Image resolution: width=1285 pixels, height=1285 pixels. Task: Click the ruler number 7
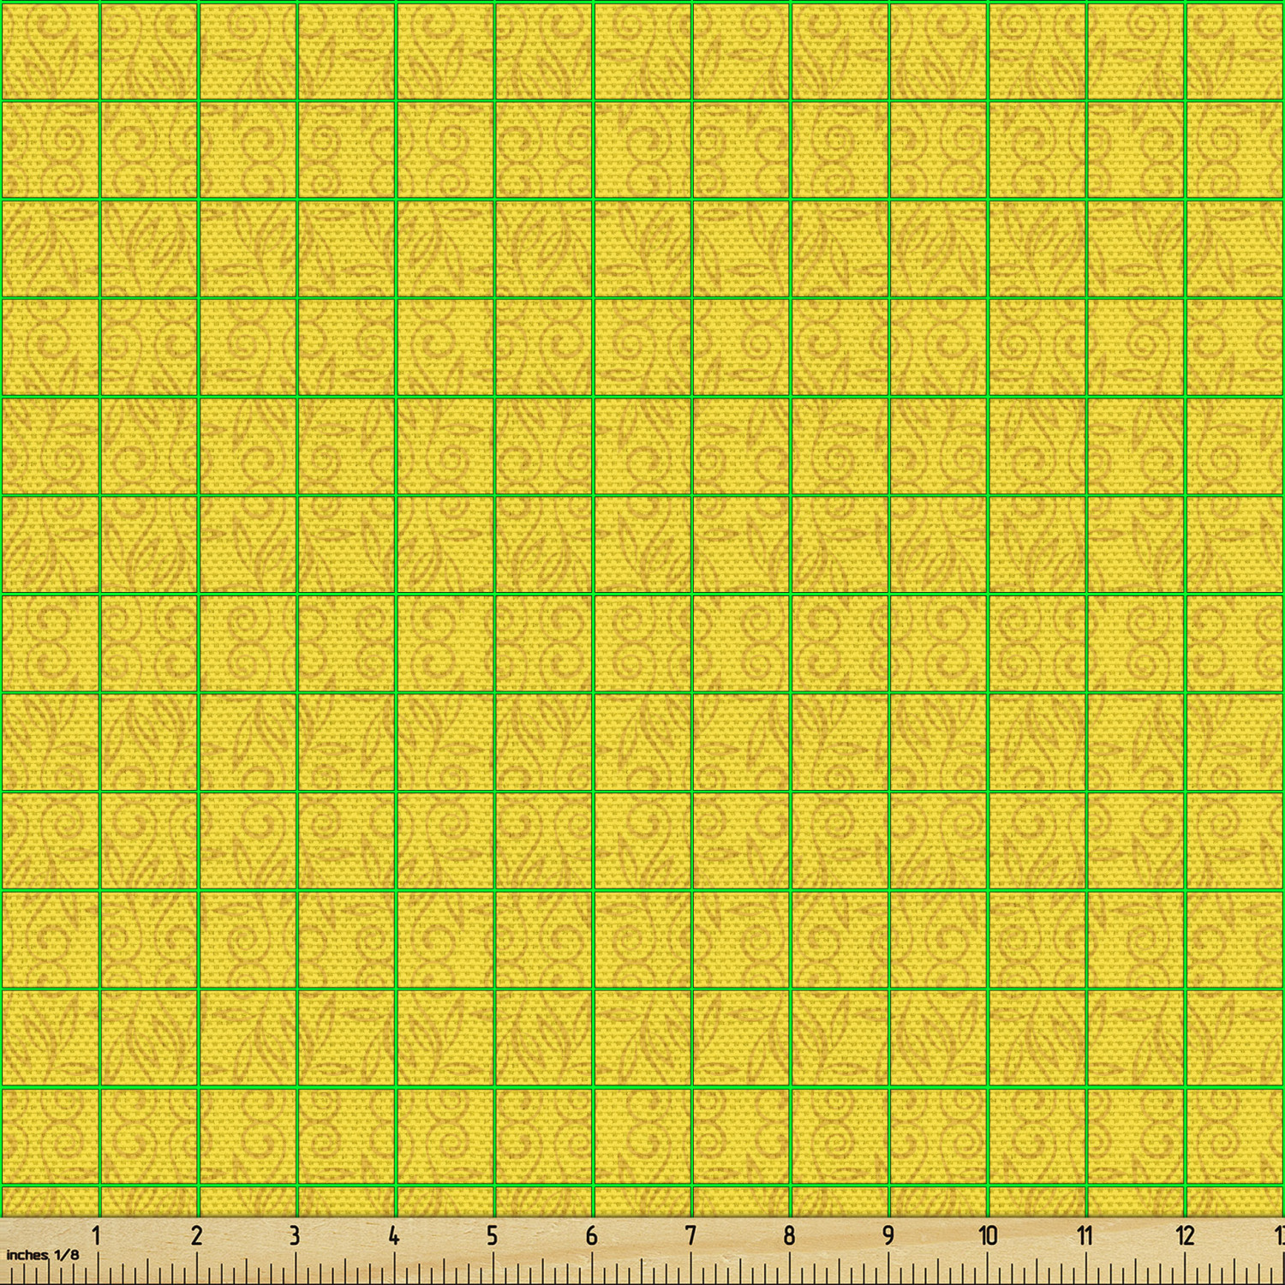coord(690,1235)
